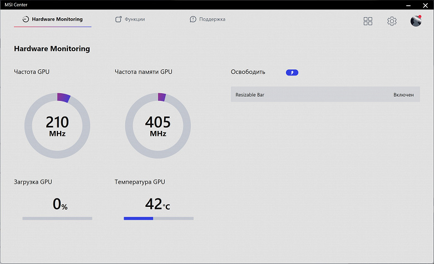Viewport: 434px width, 264px height.
Task: Click the GPU temperature progress bar
Action: point(159,219)
